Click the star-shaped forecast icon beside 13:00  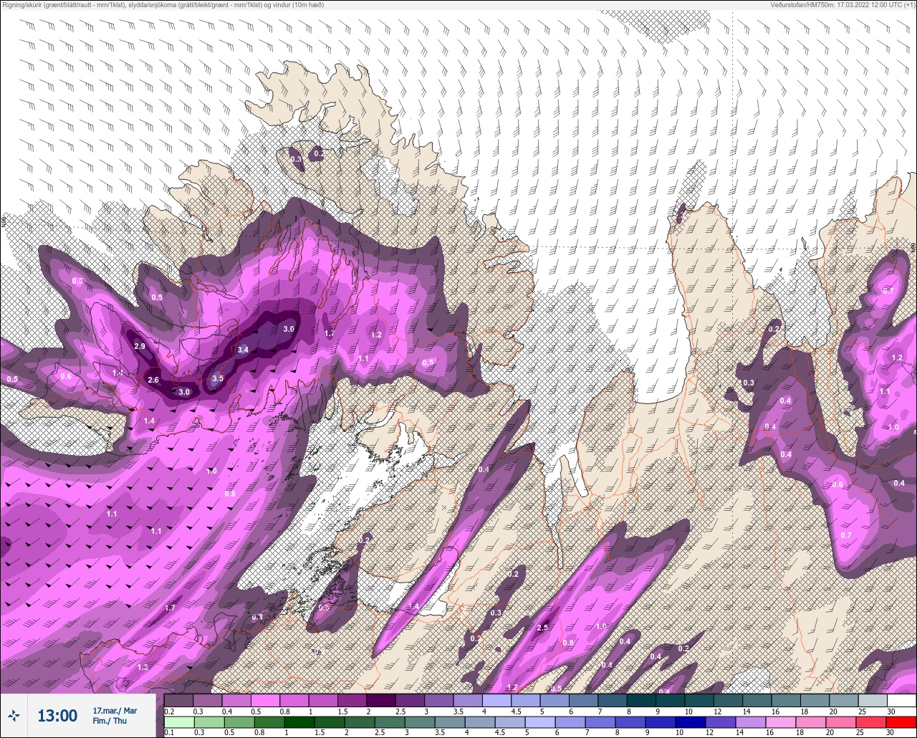click(14, 715)
